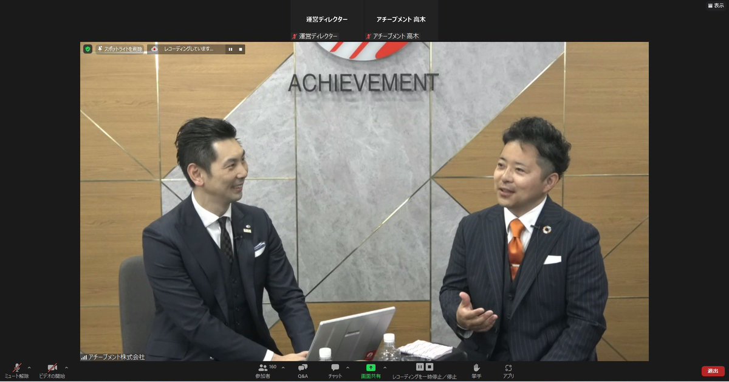This screenshot has height=382, width=729.
Task: Pause recording in the bottom toolbar
Action: (420, 367)
